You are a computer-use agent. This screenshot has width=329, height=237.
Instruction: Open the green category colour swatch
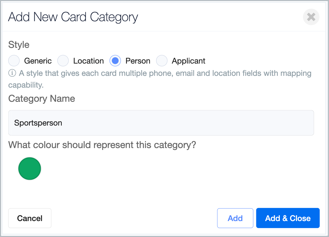point(30,169)
